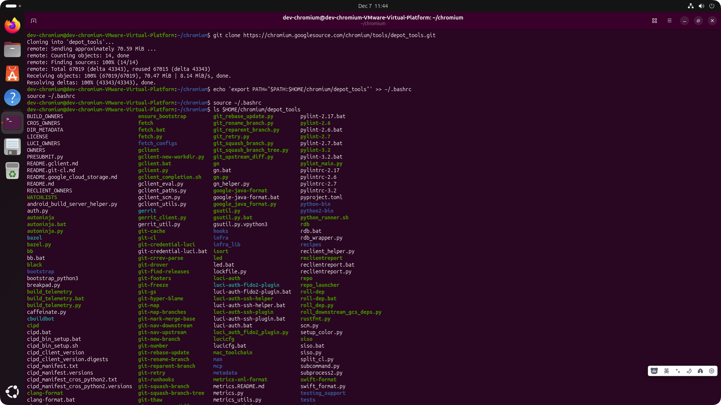
Task: Open Ubuntu App Center from dock
Action: 12,73
